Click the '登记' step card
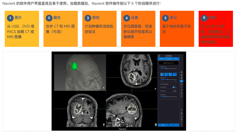The image size is (237, 132). pos(177,29)
